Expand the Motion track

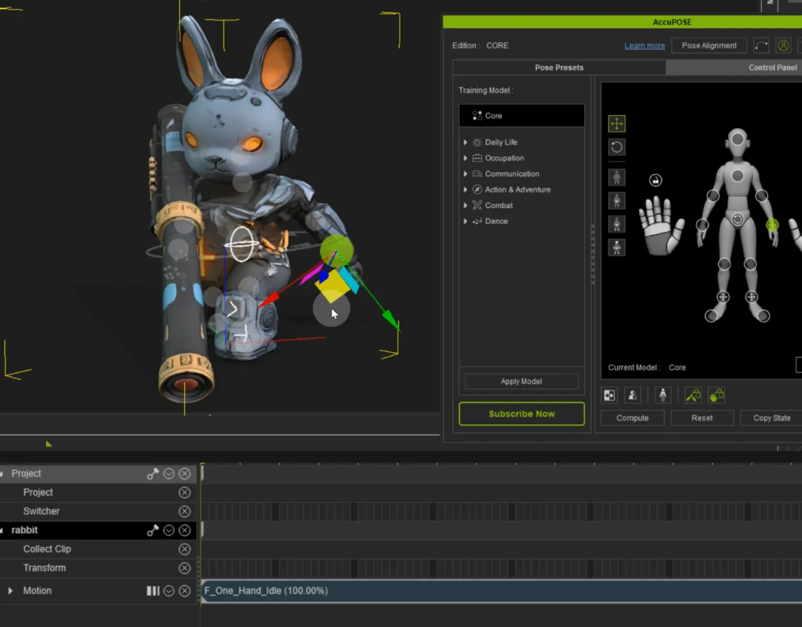coord(10,591)
